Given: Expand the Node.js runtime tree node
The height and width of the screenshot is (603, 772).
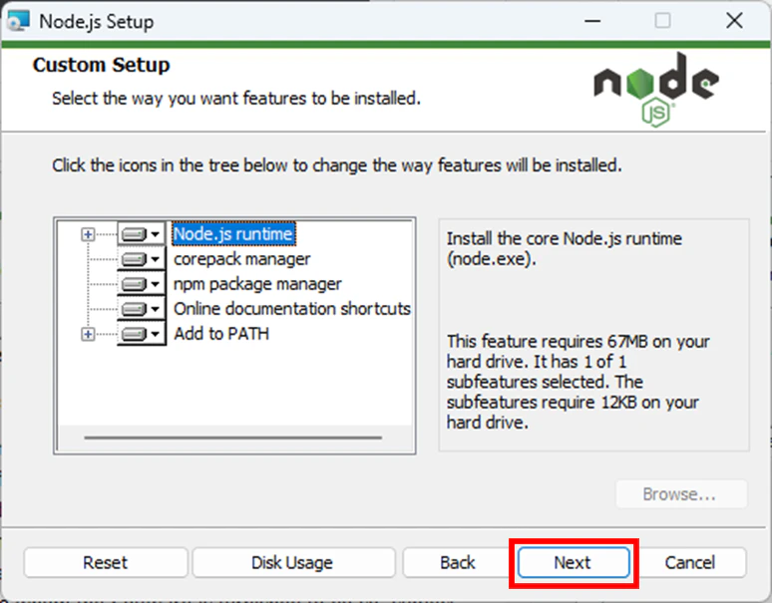Looking at the screenshot, I should pos(88,234).
